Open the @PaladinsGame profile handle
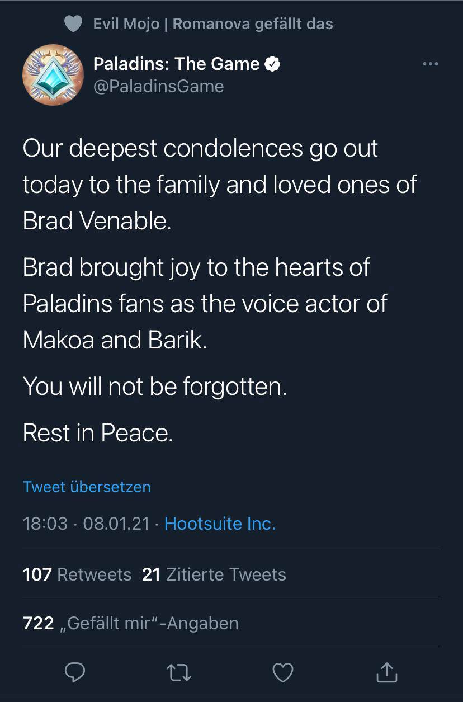This screenshot has width=463, height=702. point(158,86)
